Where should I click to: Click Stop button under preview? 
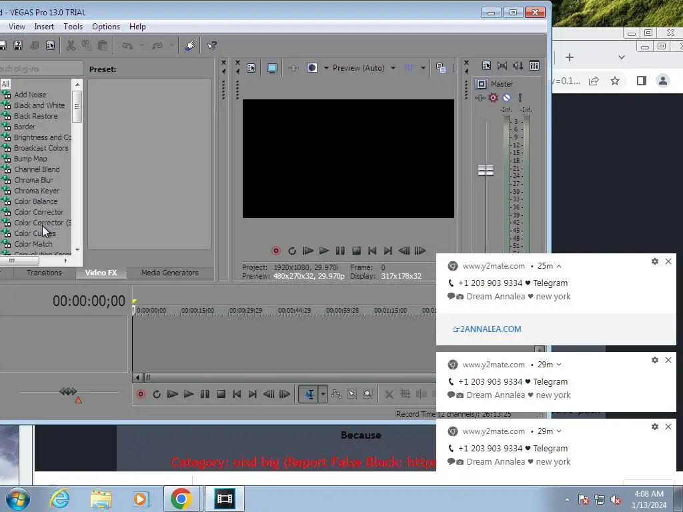pos(356,251)
